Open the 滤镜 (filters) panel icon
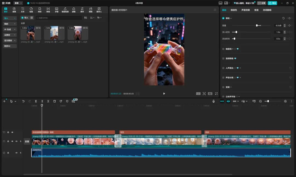This screenshot has height=177, width=296. tap(73, 10)
